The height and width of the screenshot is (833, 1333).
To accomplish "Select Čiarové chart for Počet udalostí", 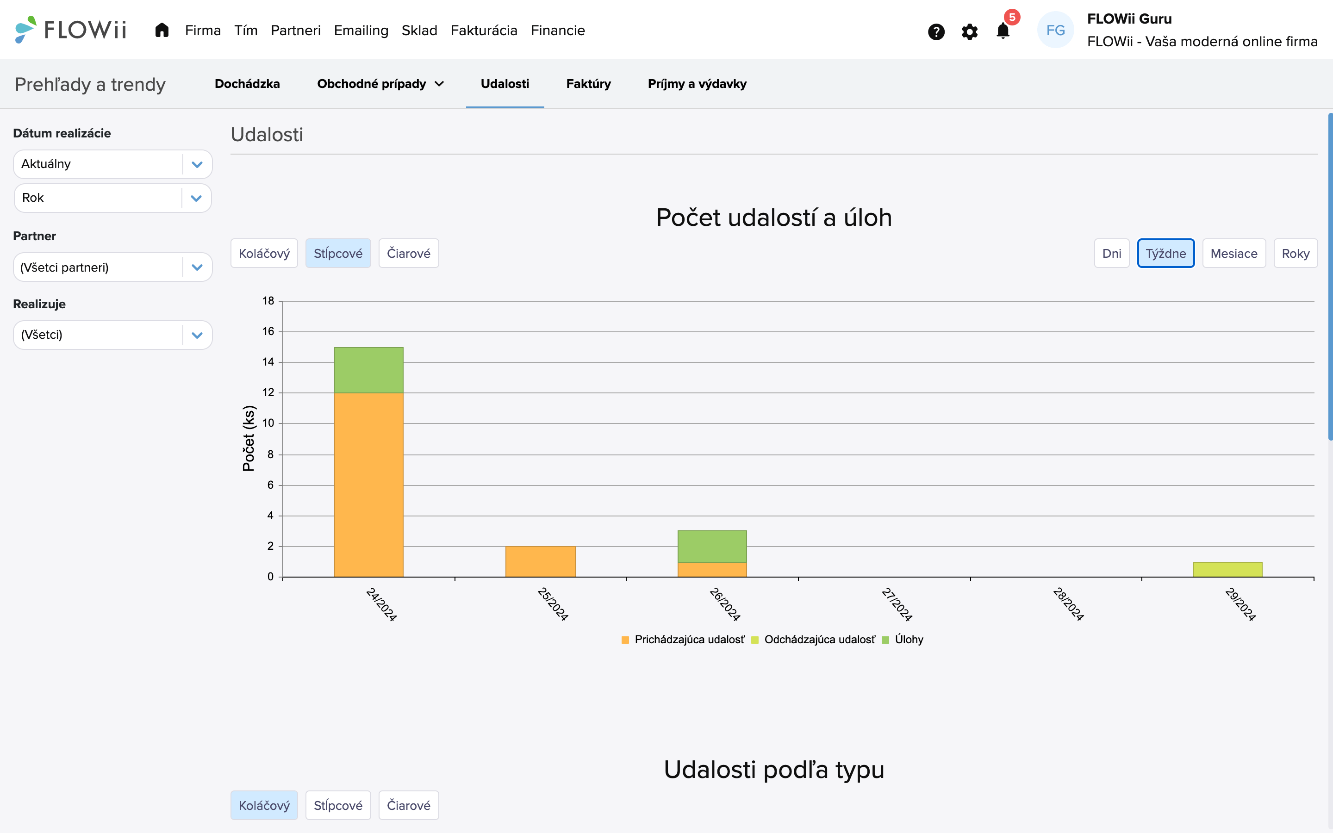I will 408,254.
